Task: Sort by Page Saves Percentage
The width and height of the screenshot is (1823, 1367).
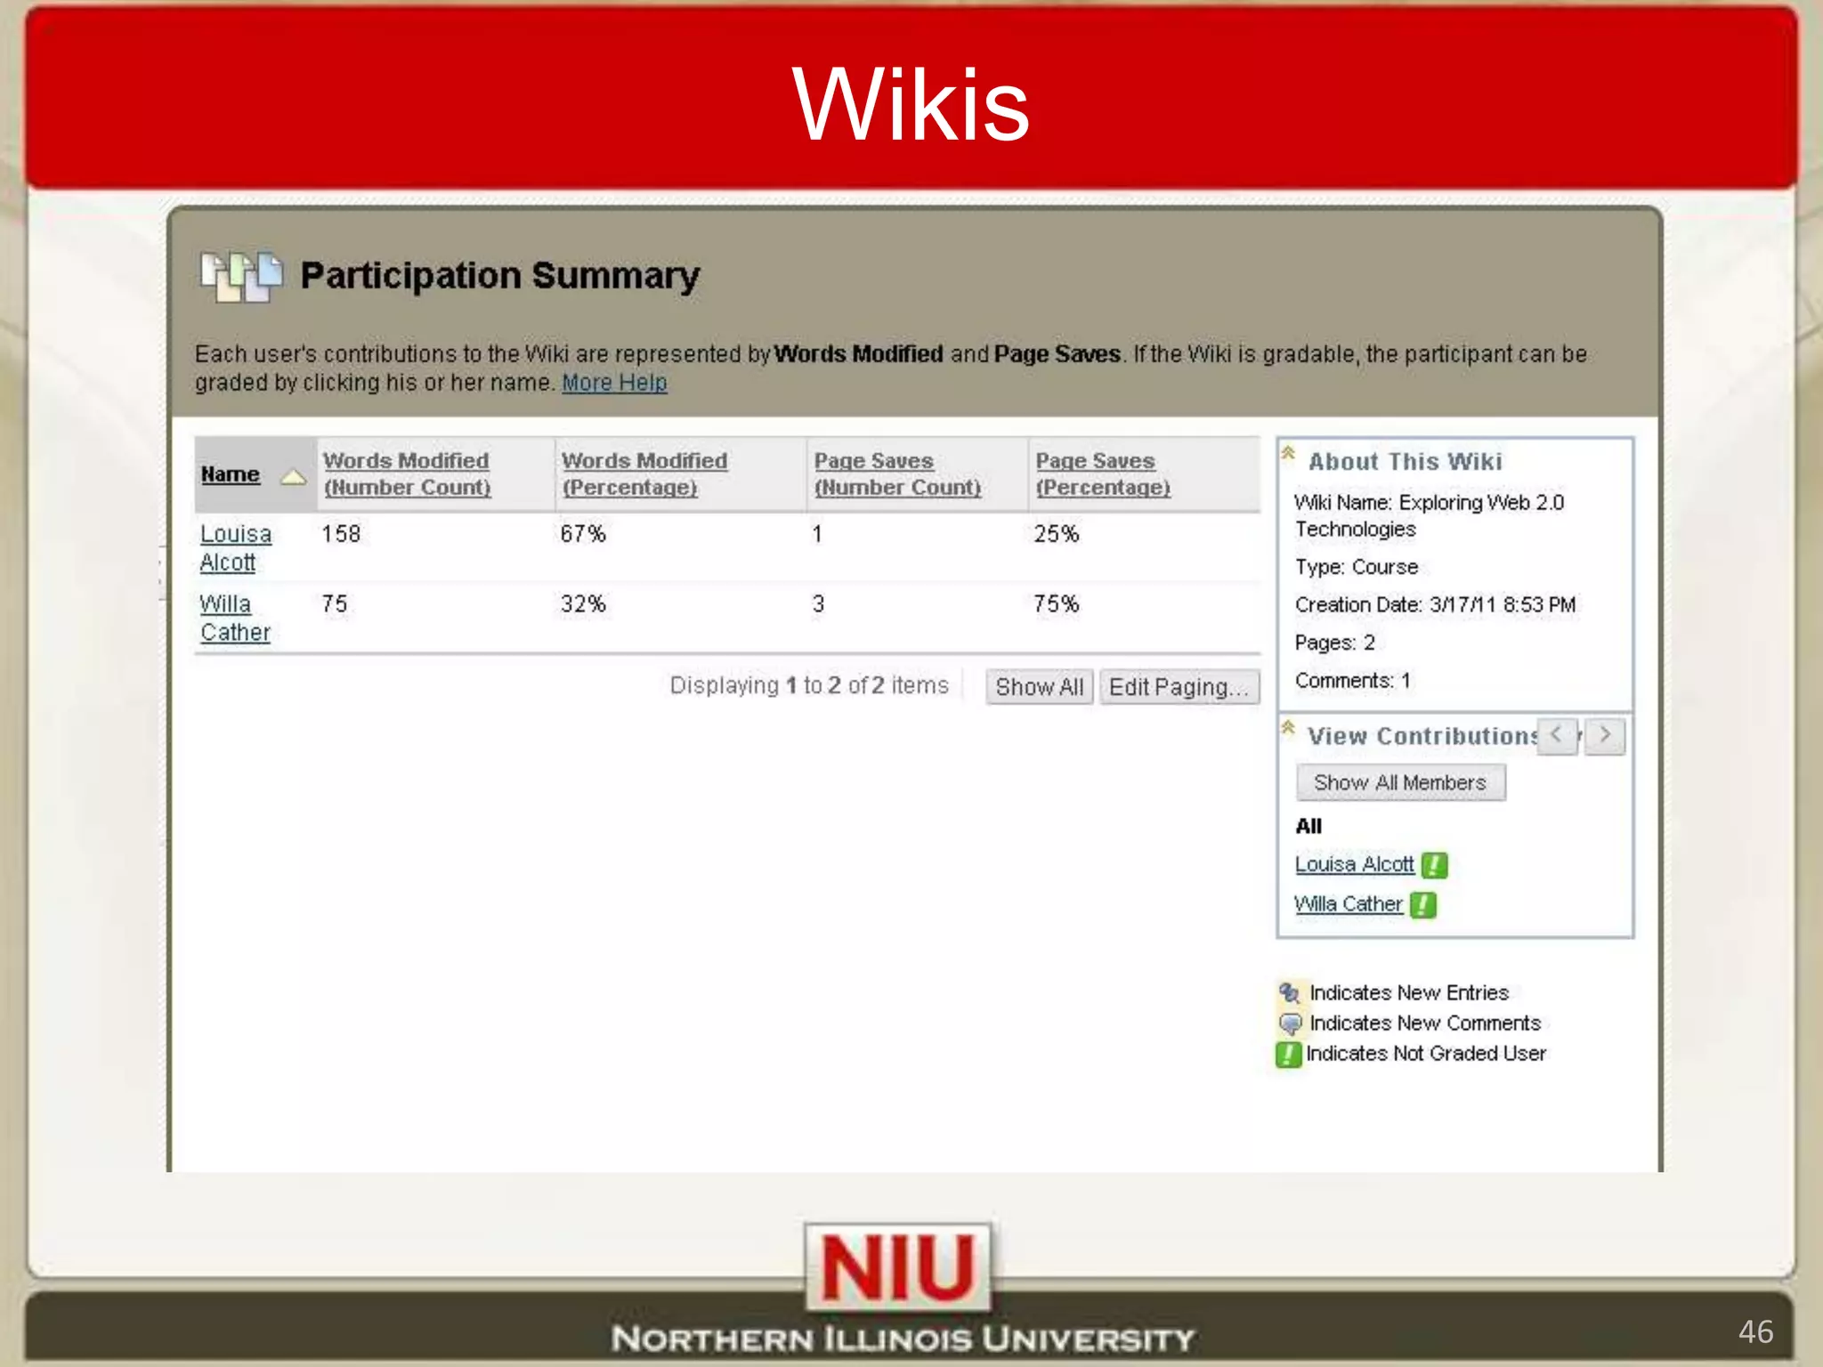Action: pos(1103,474)
